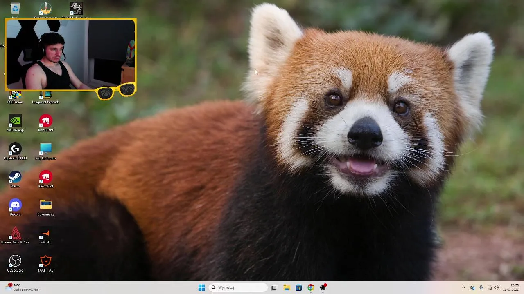Image resolution: width=524 pixels, height=294 pixels.
Task: Launch the StreamElements desktop shortcut
Action: pos(45,9)
